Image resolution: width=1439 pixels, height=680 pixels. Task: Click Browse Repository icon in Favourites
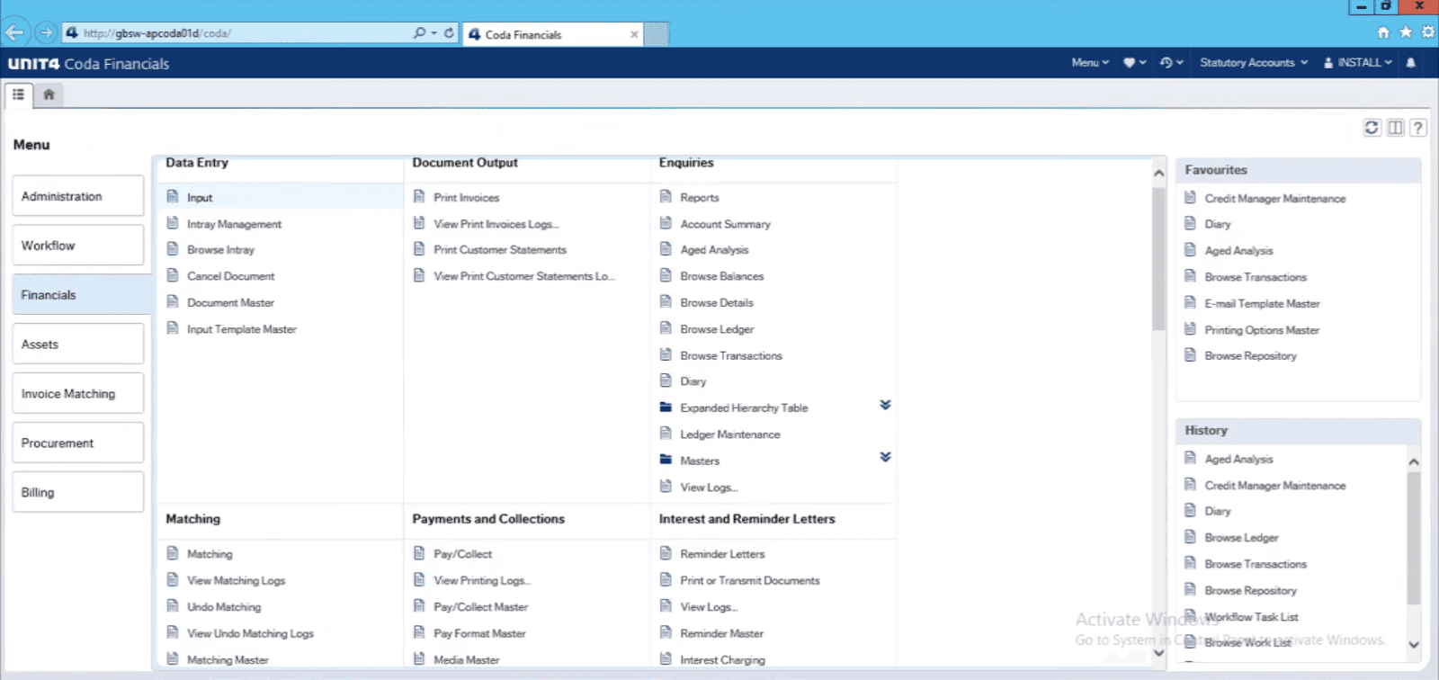click(x=1191, y=355)
